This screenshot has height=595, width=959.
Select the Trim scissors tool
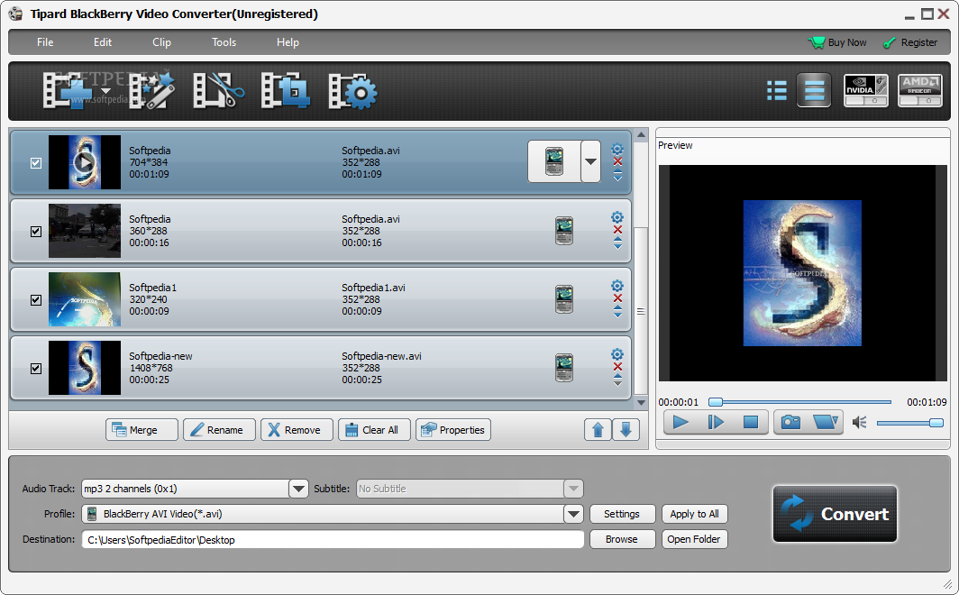(218, 90)
